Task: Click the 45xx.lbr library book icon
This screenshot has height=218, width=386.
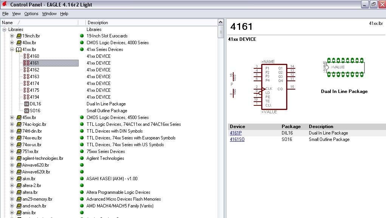Action: click(x=19, y=118)
